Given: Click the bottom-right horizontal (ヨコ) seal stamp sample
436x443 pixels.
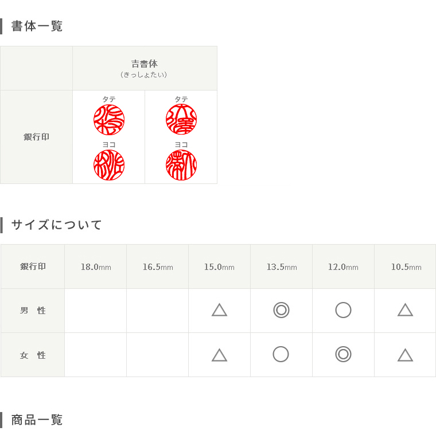Looking at the screenshot, I should tap(181, 165).
